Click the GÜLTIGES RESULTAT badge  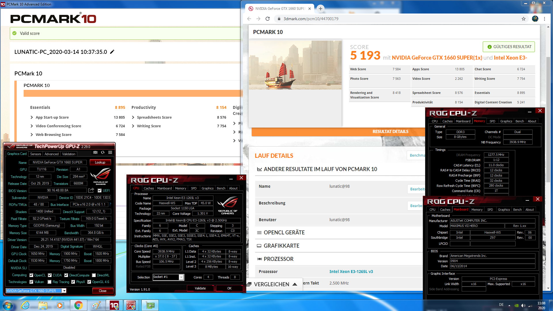pos(509,47)
